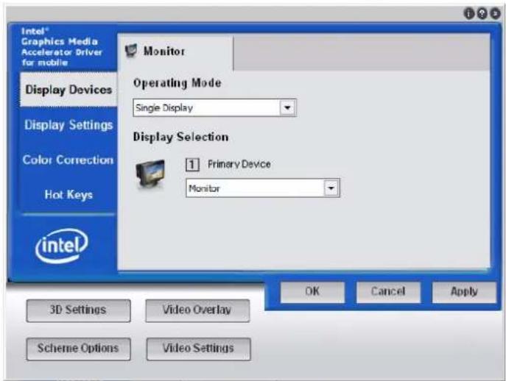Click the monitor picture under Display Selection
The image size is (506, 381).
[x=151, y=174]
